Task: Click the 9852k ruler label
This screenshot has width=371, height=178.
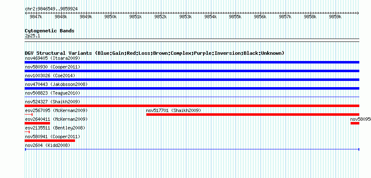Action: (x=160, y=17)
